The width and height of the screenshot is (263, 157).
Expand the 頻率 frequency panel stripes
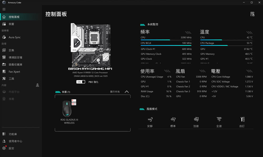click(188, 33)
